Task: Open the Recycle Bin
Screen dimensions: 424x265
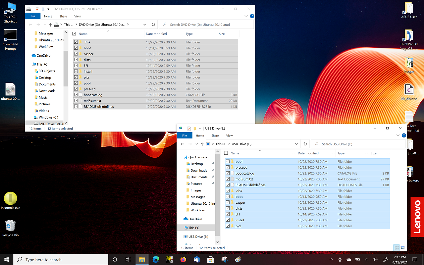Action: 10,228
